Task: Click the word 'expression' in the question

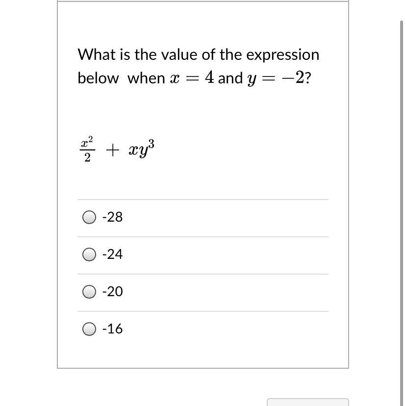Action: pos(282,54)
